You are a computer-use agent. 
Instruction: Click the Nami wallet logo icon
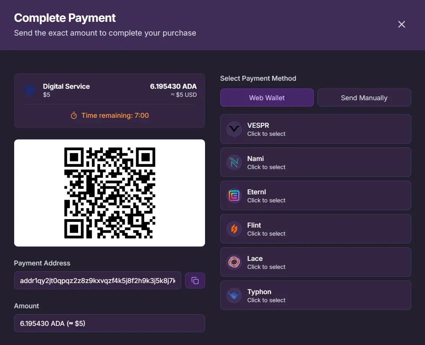point(234,163)
